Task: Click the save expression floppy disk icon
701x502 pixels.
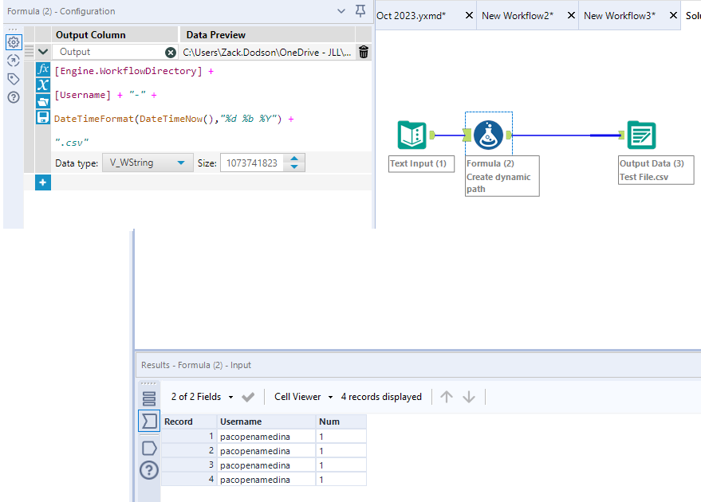Action: [43, 117]
